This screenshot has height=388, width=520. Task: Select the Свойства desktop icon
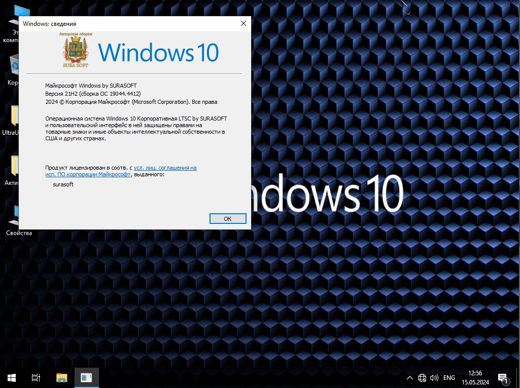pyautogui.click(x=15, y=218)
